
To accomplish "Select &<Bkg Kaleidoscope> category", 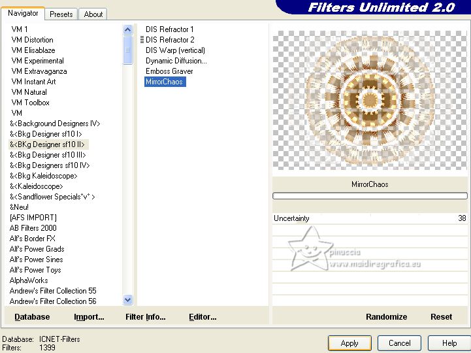I will 44,176.
